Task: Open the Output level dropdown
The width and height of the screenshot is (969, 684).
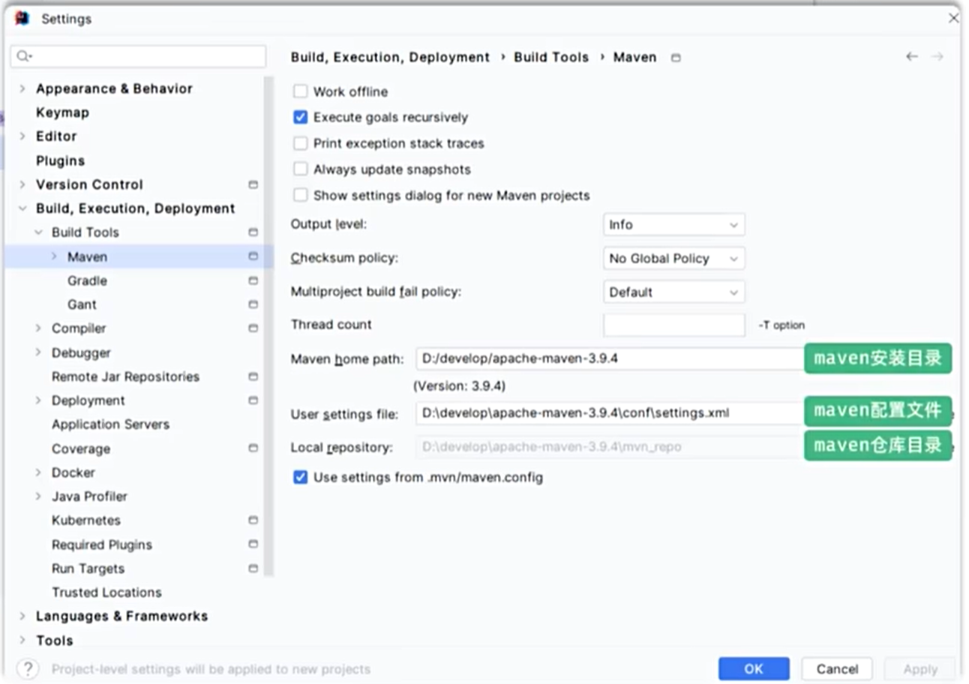Action: 673,225
